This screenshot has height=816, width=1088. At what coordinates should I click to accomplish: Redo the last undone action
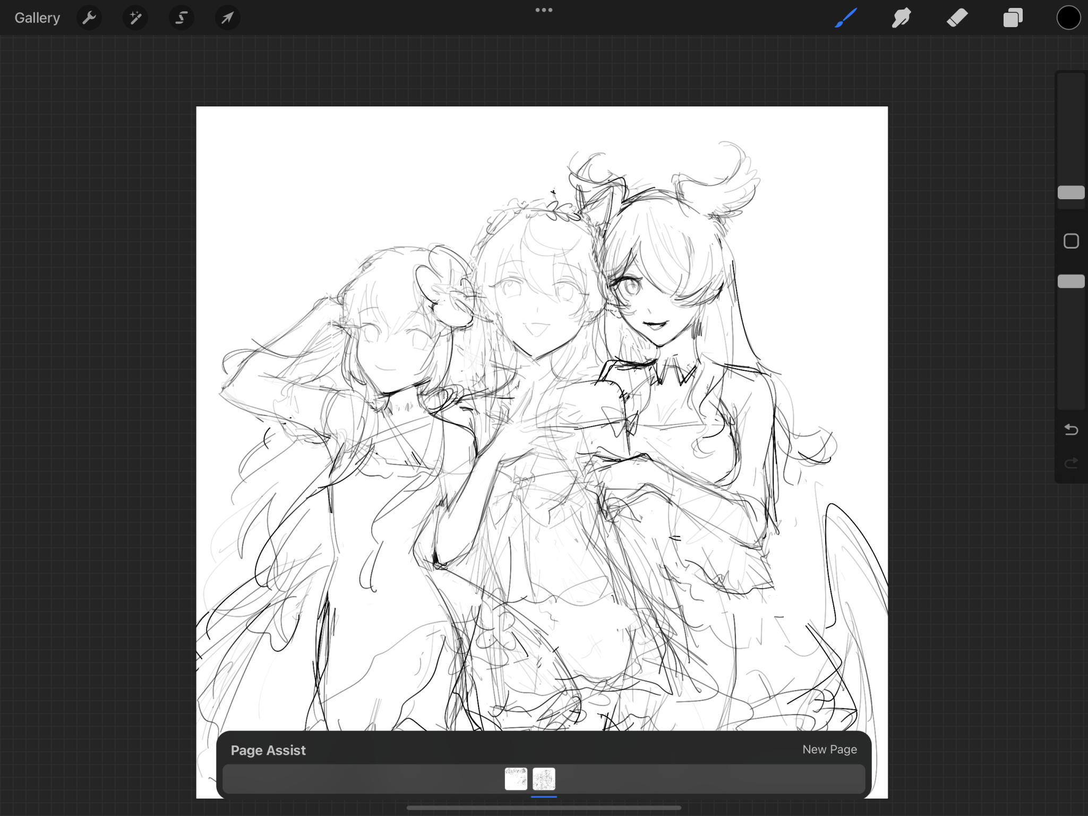(1071, 463)
